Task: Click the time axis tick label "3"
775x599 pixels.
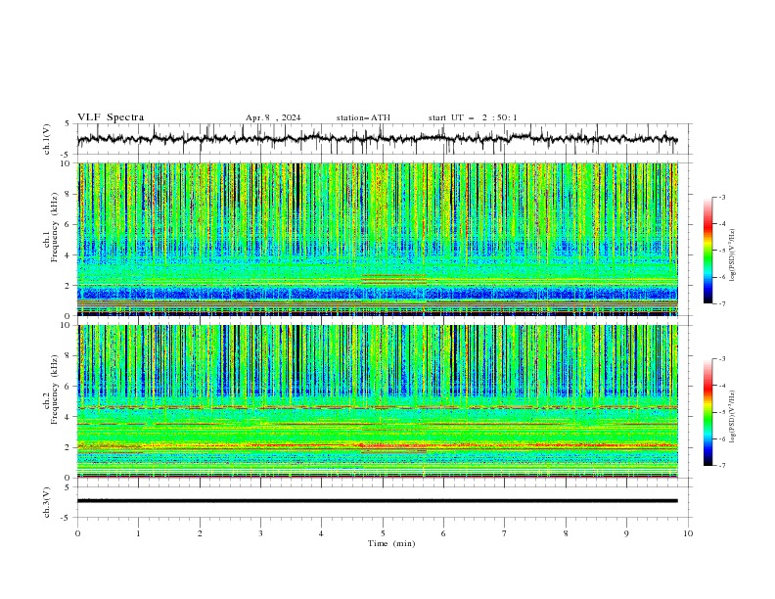Action: coord(261,533)
